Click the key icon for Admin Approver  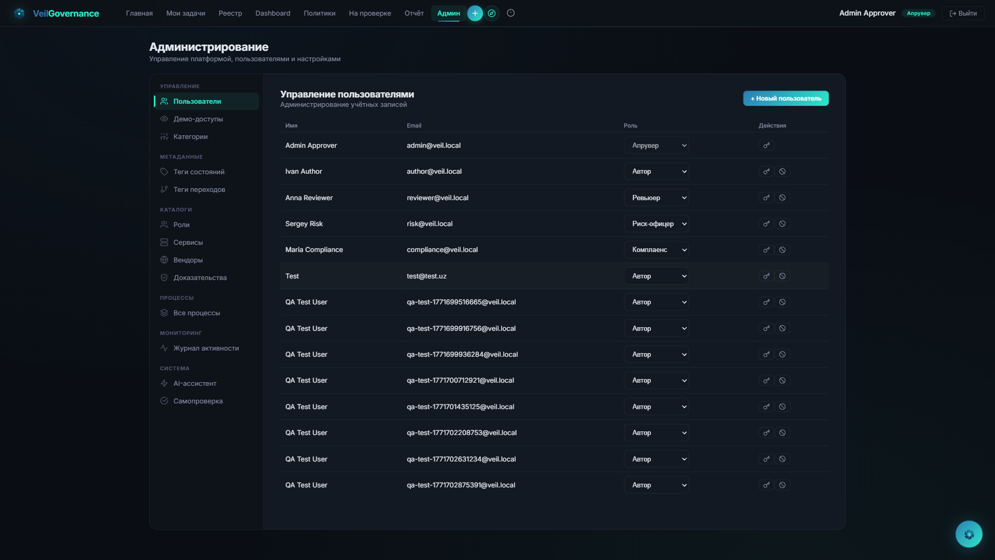pyautogui.click(x=766, y=145)
